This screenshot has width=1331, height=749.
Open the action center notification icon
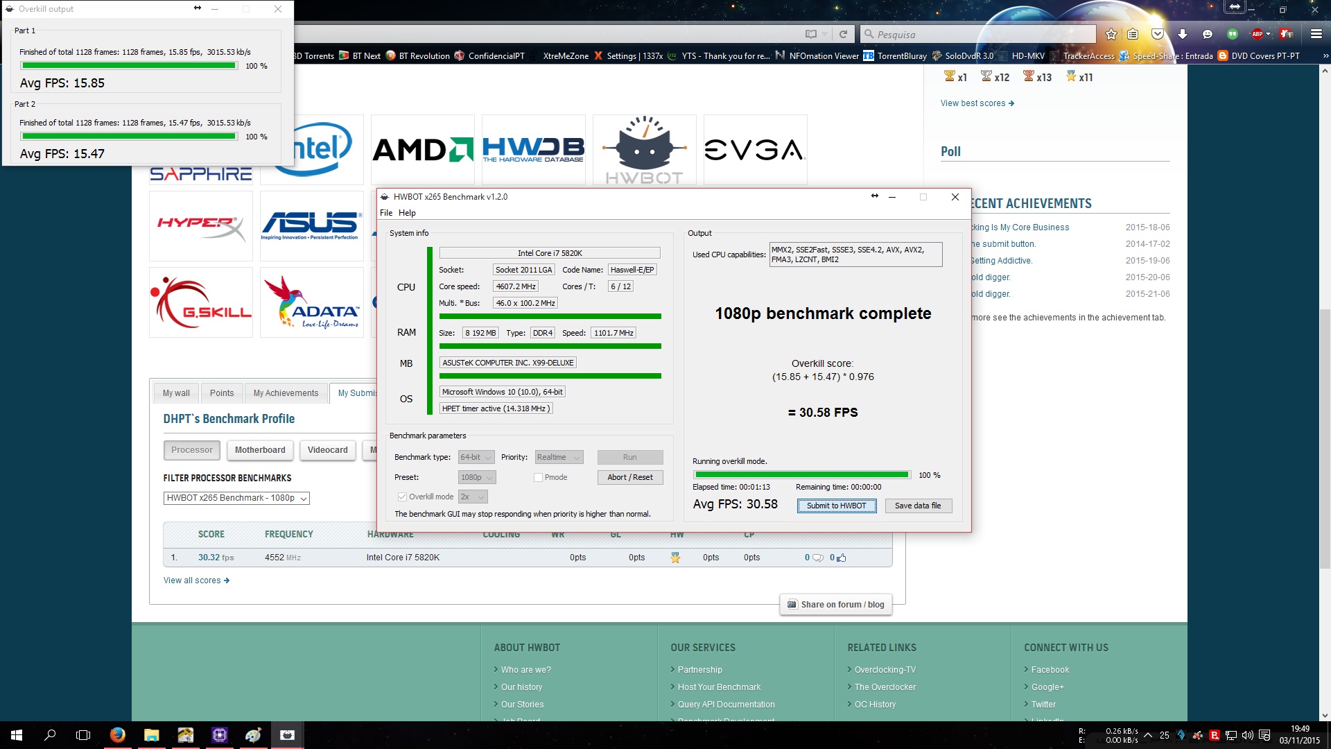[x=1264, y=735]
